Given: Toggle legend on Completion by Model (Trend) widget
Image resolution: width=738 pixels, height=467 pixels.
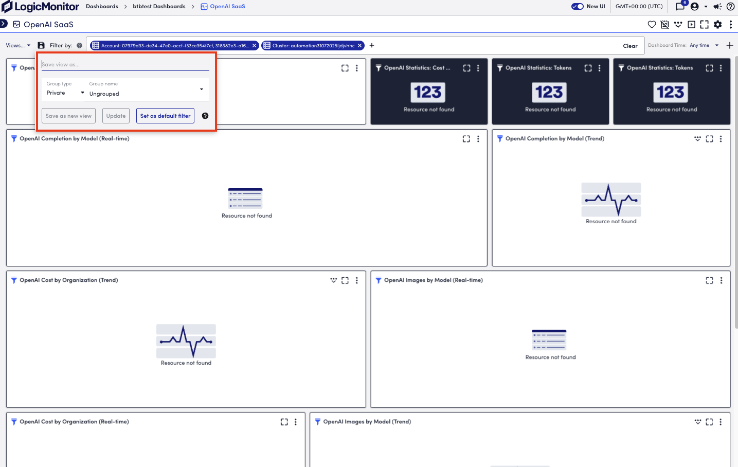Looking at the screenshot, I should [x=697, y=139].
